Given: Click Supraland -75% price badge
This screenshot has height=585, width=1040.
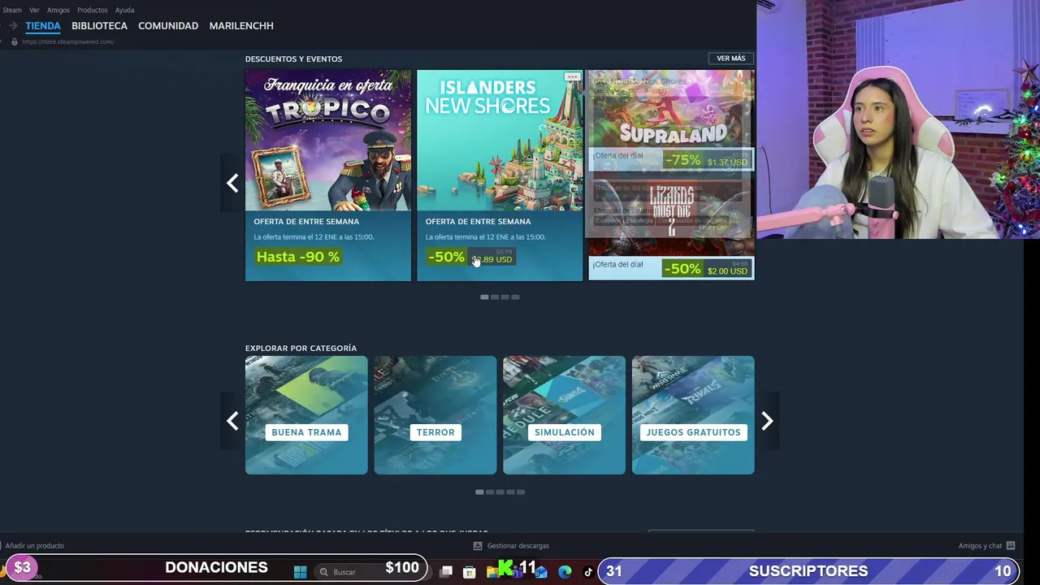Looking at the screenshot, I should tap(707, 160).
